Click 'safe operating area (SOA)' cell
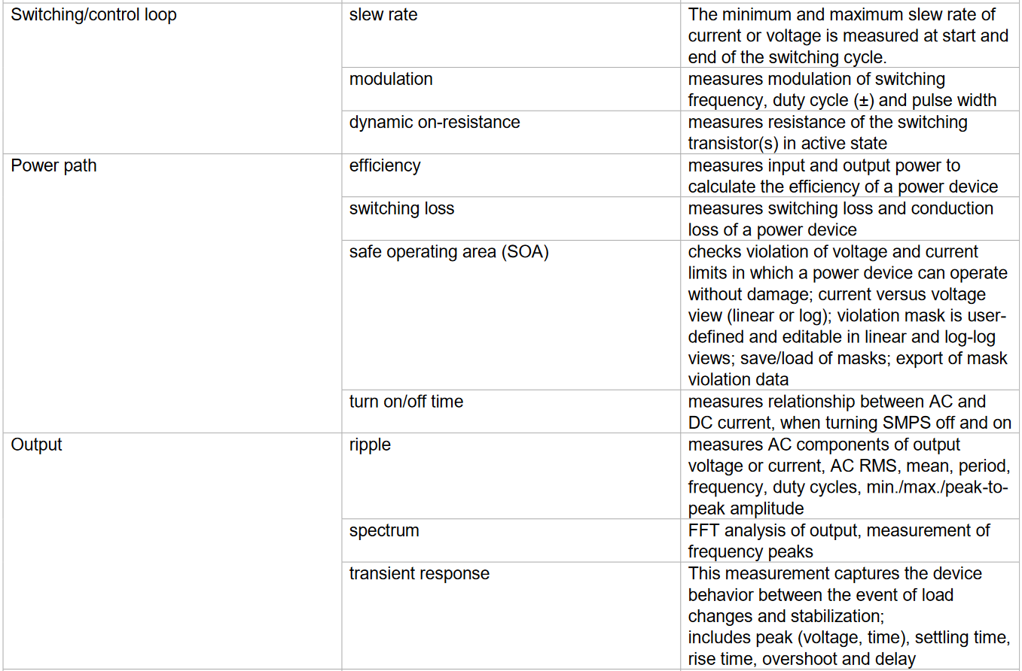 tap(449, 252)
